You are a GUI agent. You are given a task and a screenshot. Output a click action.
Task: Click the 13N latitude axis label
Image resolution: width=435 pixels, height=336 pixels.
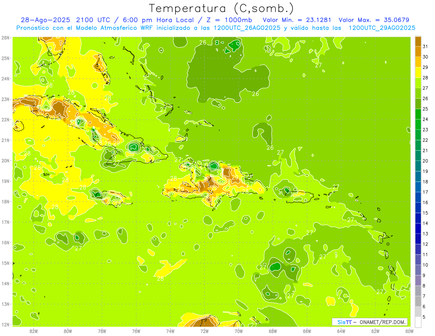[x=5, y=304]
